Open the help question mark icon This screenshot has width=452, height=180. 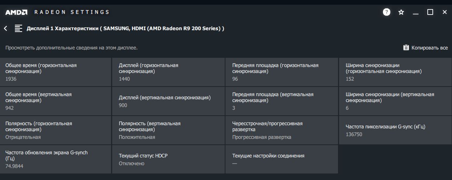click(x=386, y=12)
